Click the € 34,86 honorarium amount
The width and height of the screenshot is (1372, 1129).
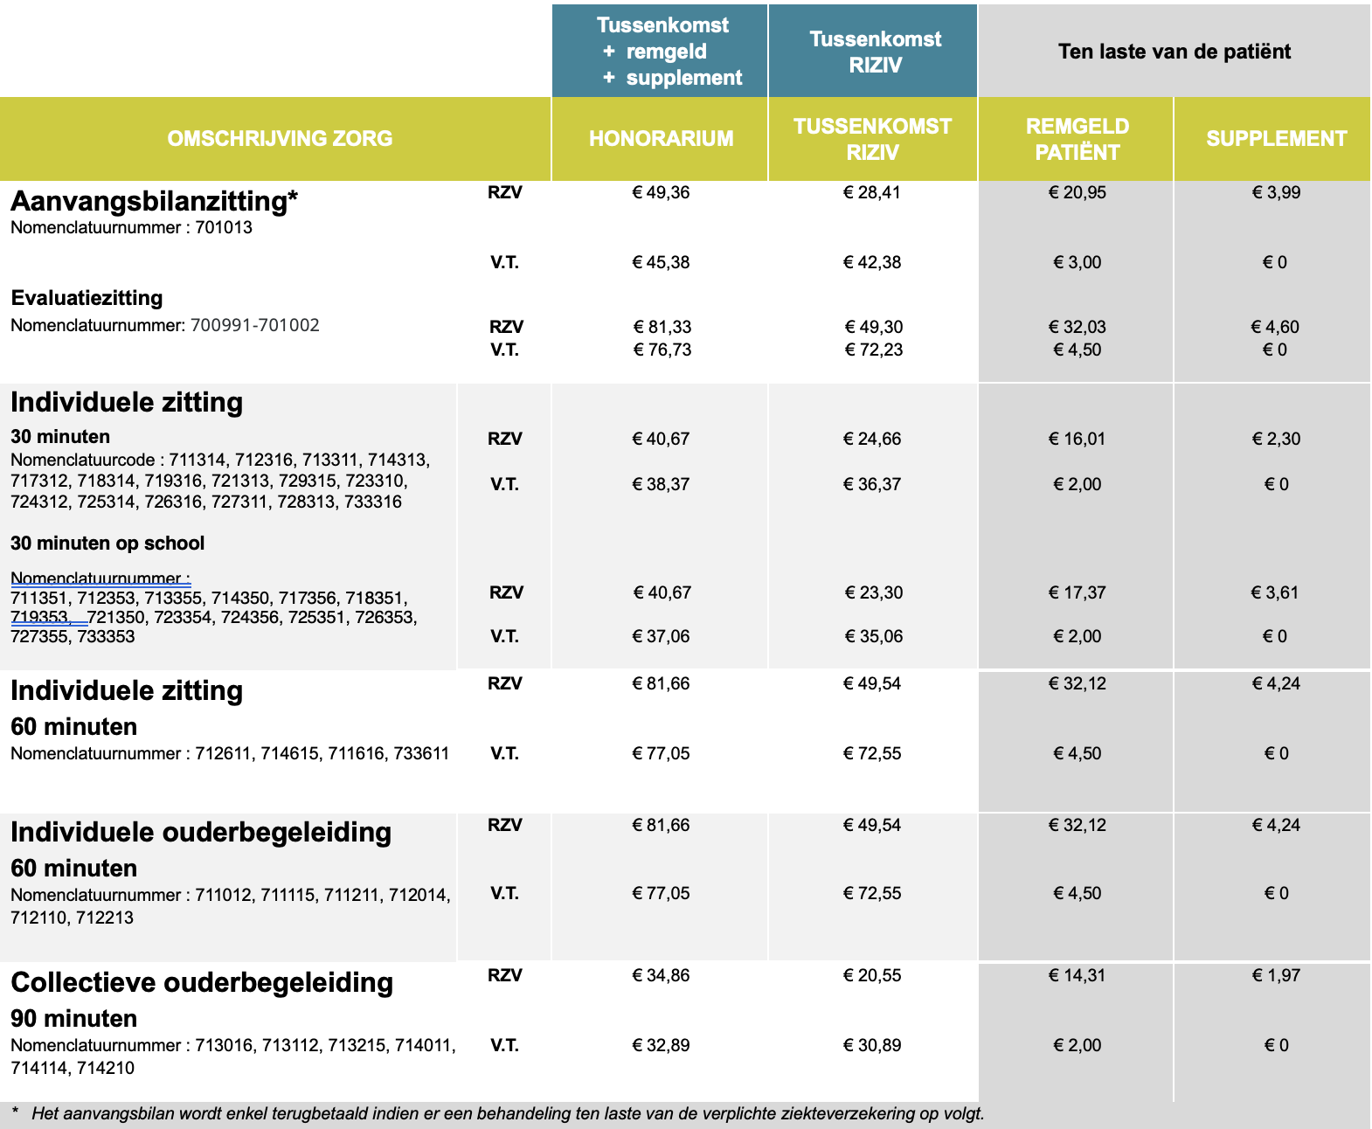661,976
